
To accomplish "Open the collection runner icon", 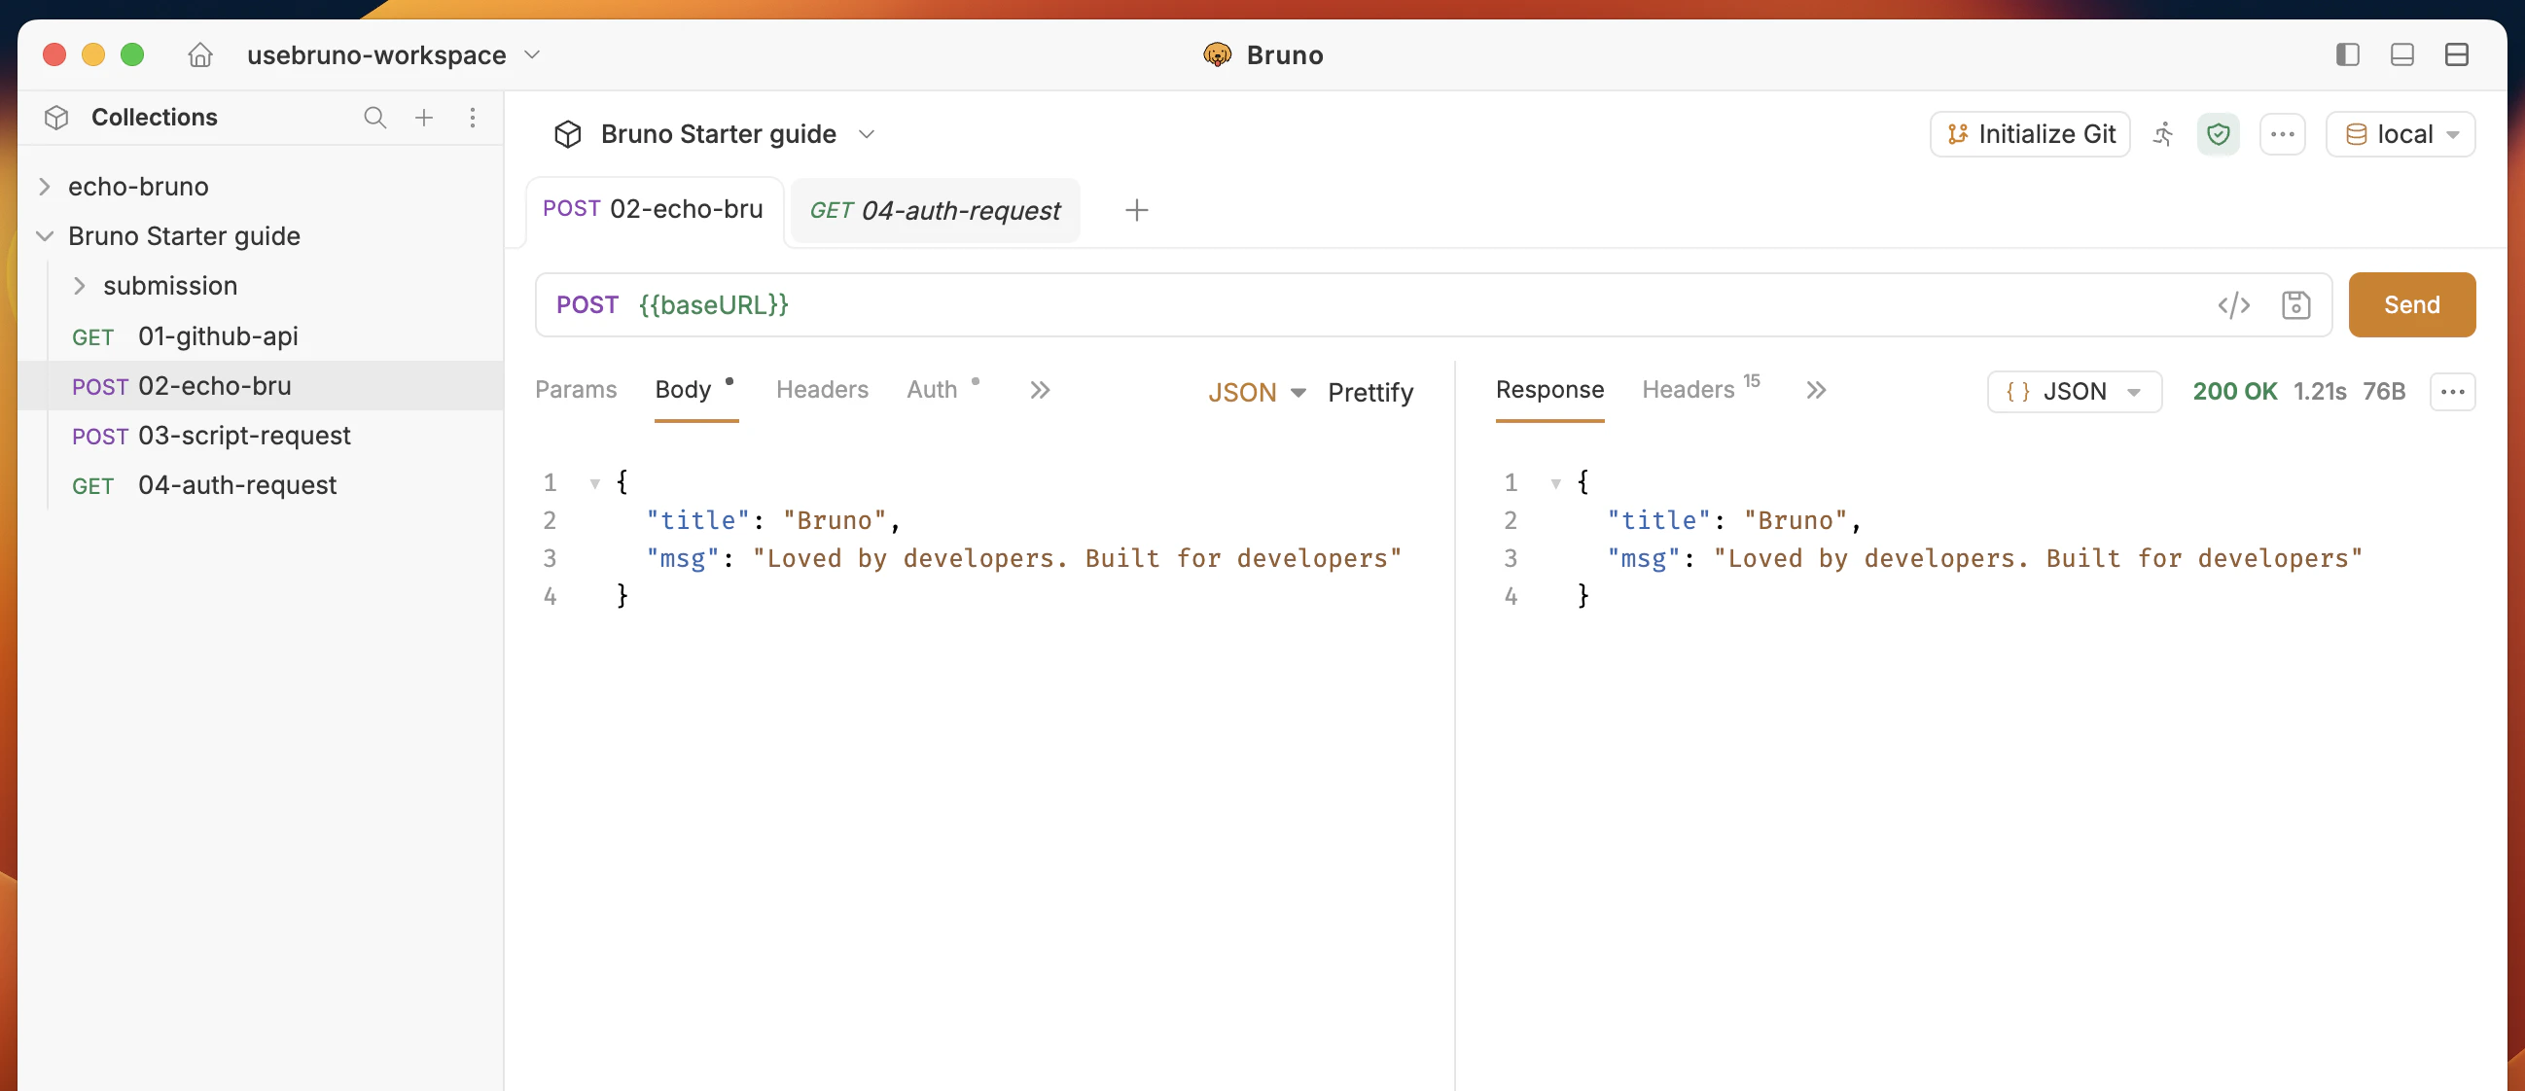I will (2163, 134).
